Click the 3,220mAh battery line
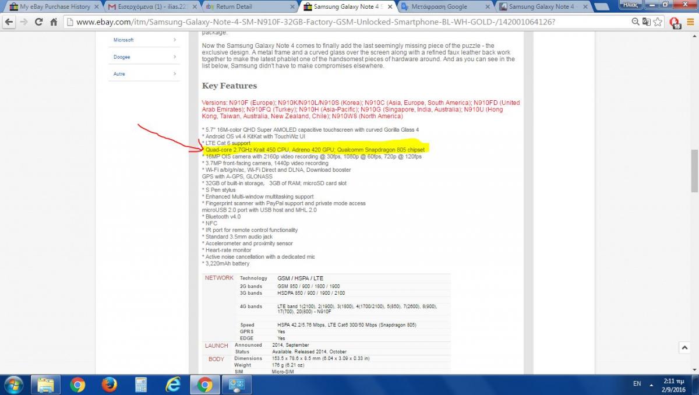This screenshot has height=395, width=699. pos(225,263)
